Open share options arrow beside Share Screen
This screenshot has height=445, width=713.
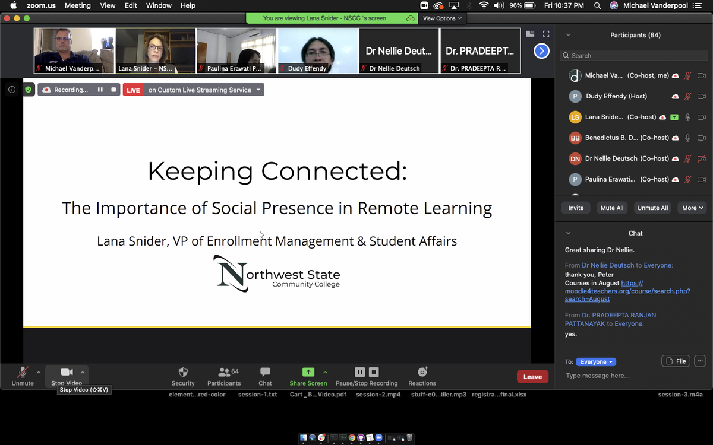pyautogui.click(x=325, y=373)
